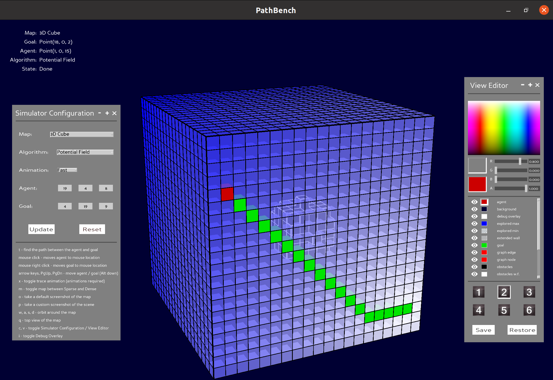Select view preset number 3

coord(529,292)
